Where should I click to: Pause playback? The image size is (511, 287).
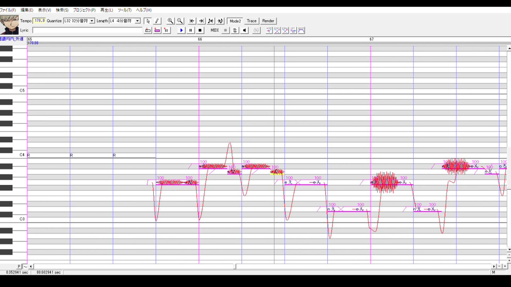tap(191, 30)
